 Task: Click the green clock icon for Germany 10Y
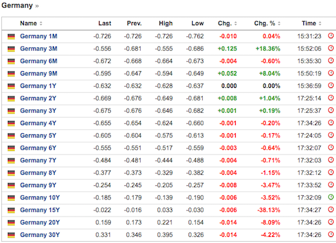[x=331, y=197]
